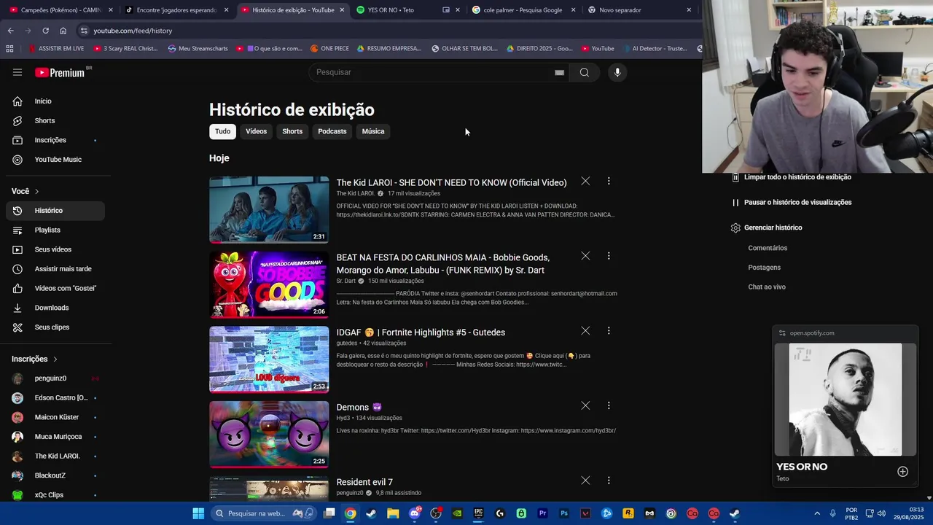Viewport: 933px width, 525px height.
Task: Open Inscrições in sidebar
Action: (x=55, y=140)
